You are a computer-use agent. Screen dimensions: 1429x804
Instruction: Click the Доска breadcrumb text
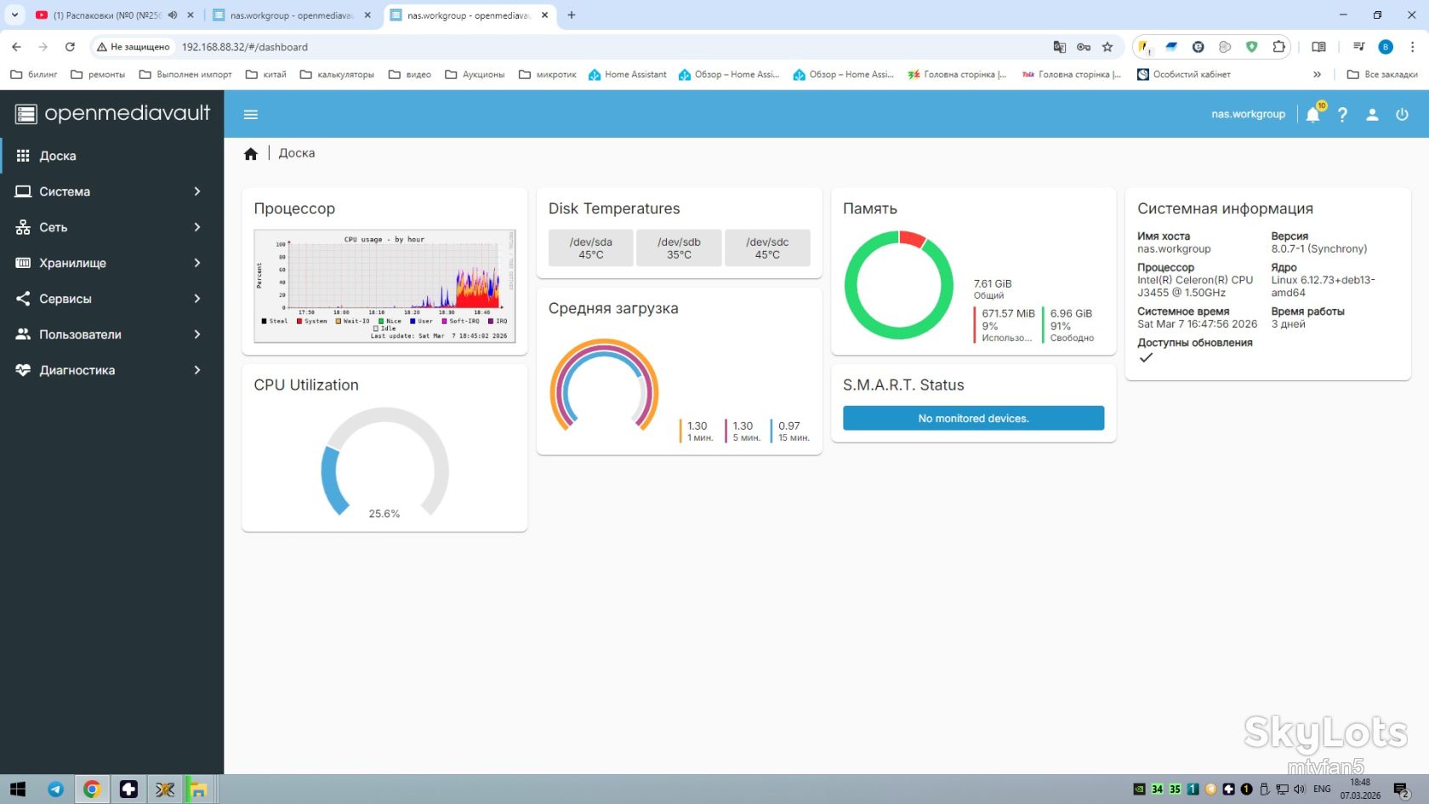[297, 153]
